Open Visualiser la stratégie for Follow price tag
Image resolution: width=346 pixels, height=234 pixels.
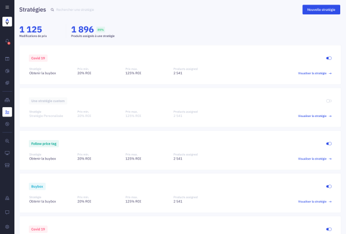tap(315, 159)
